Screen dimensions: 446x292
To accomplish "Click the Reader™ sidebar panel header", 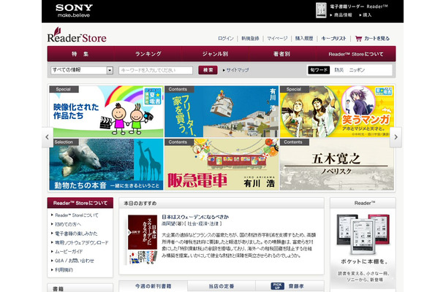I will (363, 203).
